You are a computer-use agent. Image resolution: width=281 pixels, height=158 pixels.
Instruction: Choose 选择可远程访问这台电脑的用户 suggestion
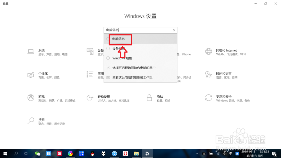(140, 68)
